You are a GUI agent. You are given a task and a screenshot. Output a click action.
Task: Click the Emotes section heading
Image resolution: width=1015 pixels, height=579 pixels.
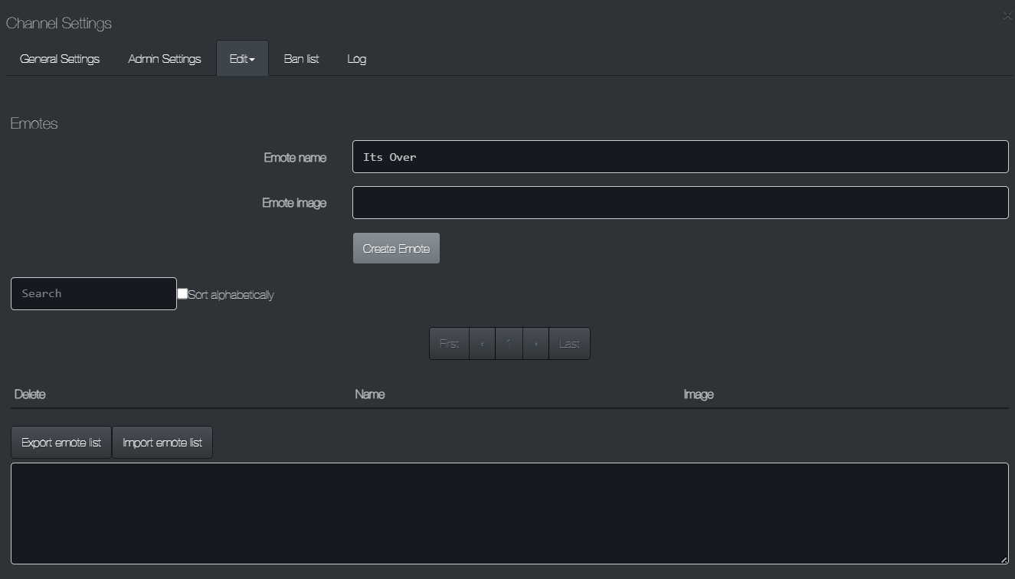[34, 123]
